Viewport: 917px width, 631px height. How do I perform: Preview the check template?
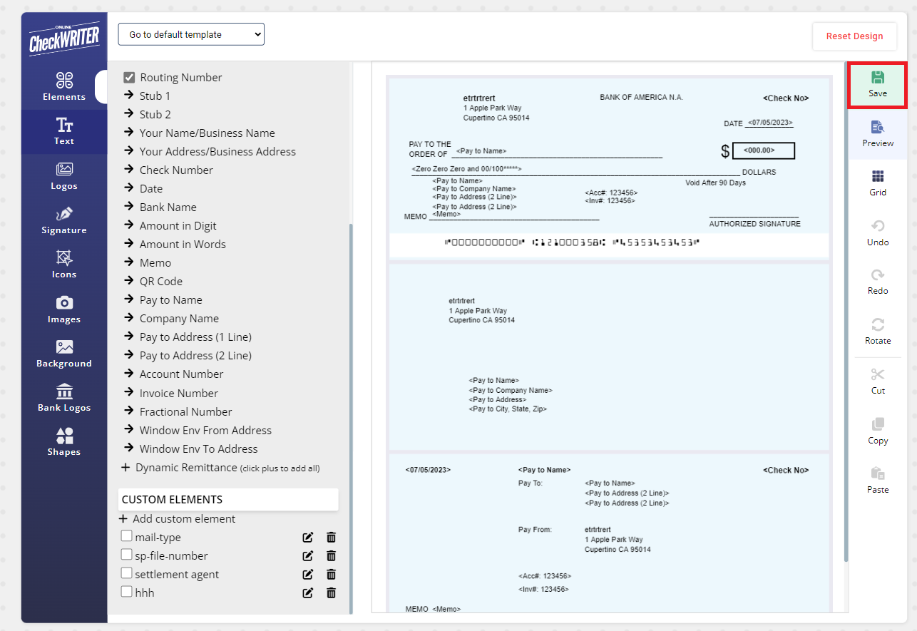(x=878, y=134)
